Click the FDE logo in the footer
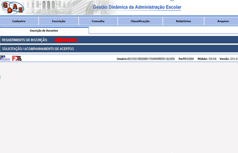 (17, 59)
